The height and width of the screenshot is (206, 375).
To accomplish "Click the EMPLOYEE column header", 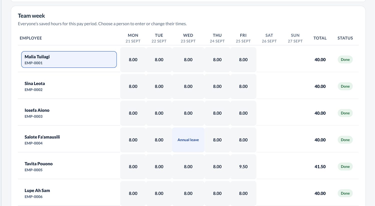I will [31, 38].
